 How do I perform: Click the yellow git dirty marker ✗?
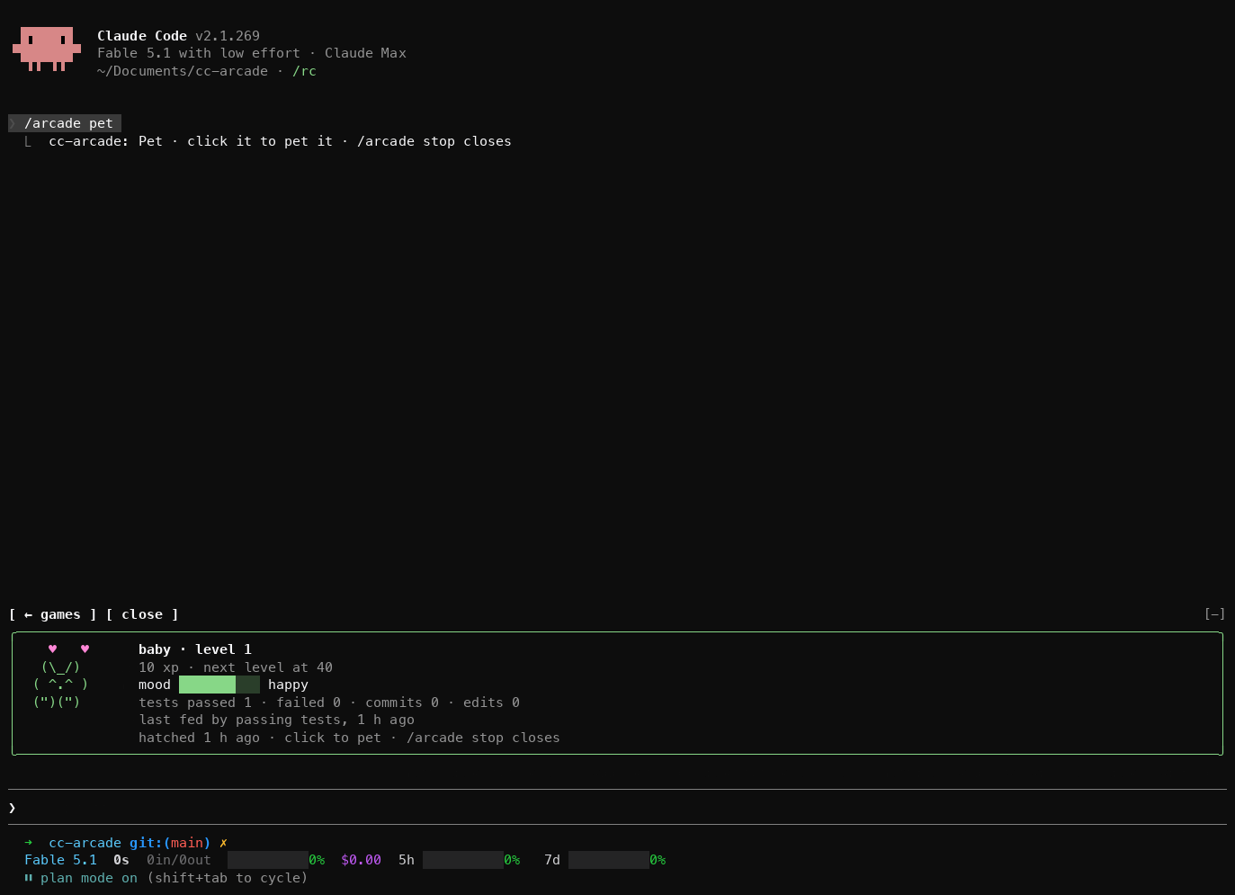(x=223, y=843)
